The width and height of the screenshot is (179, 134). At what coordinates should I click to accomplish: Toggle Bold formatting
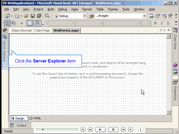[x=155, y=23]
